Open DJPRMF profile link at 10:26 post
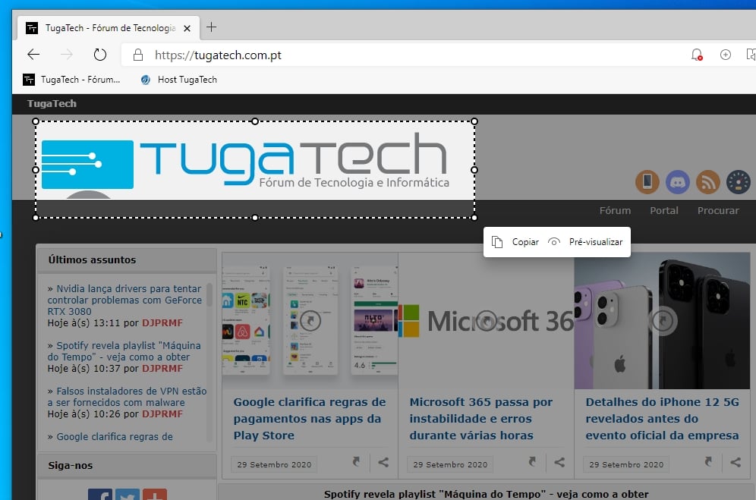 pos(162,414)
